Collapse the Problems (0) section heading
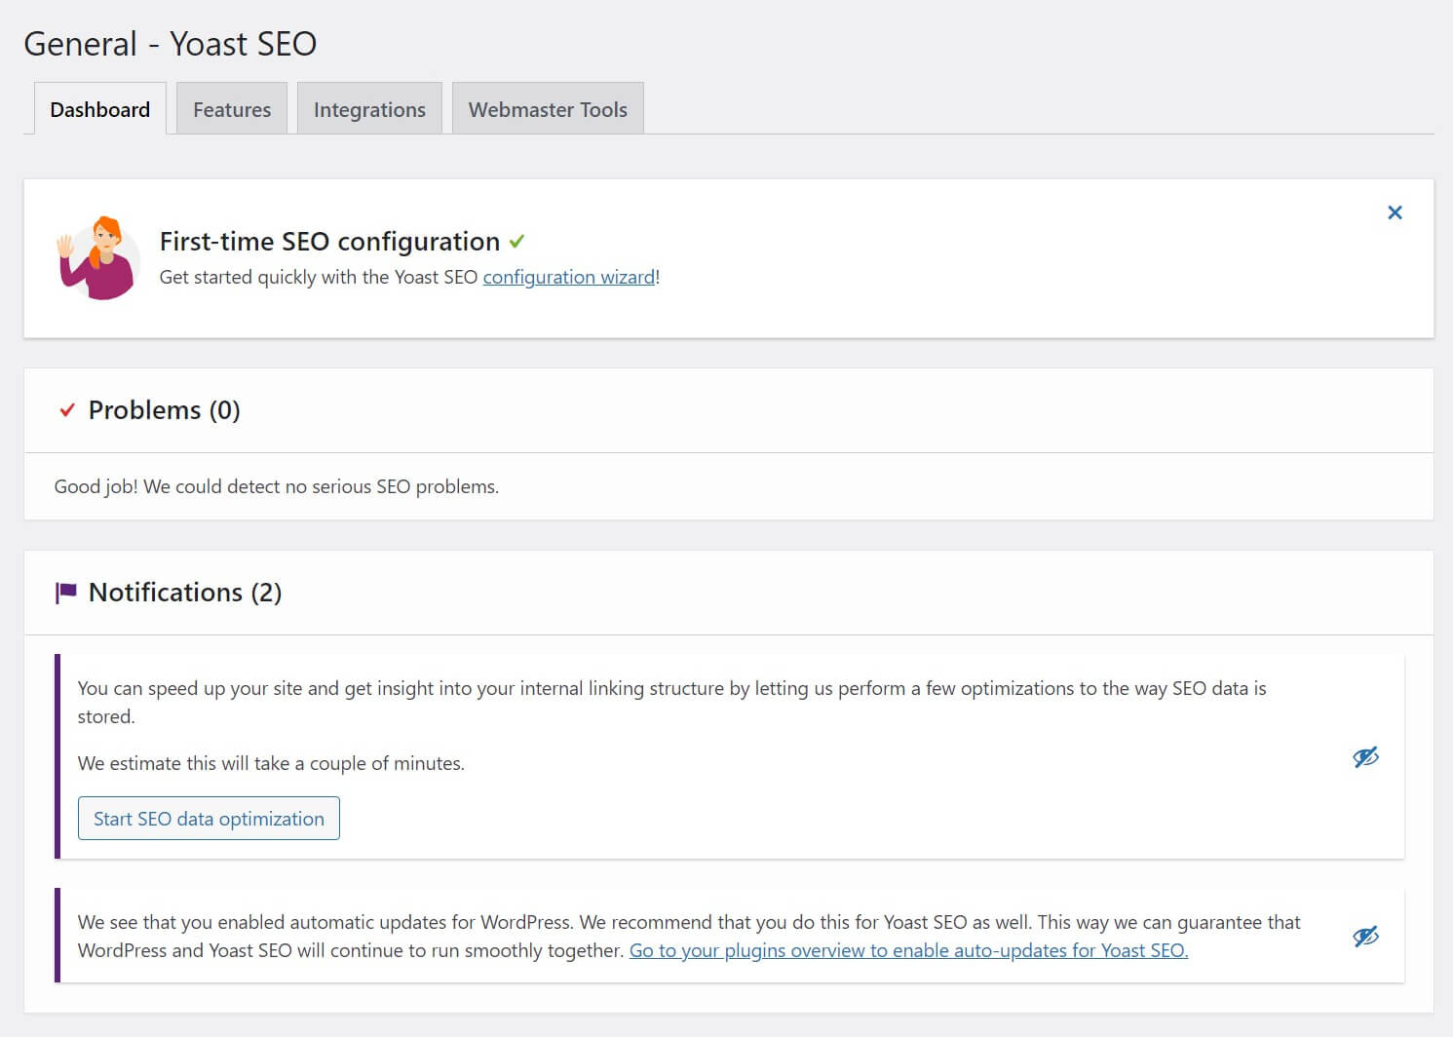Viewport: 1453px width, 1037px height. tap(165, 410)
